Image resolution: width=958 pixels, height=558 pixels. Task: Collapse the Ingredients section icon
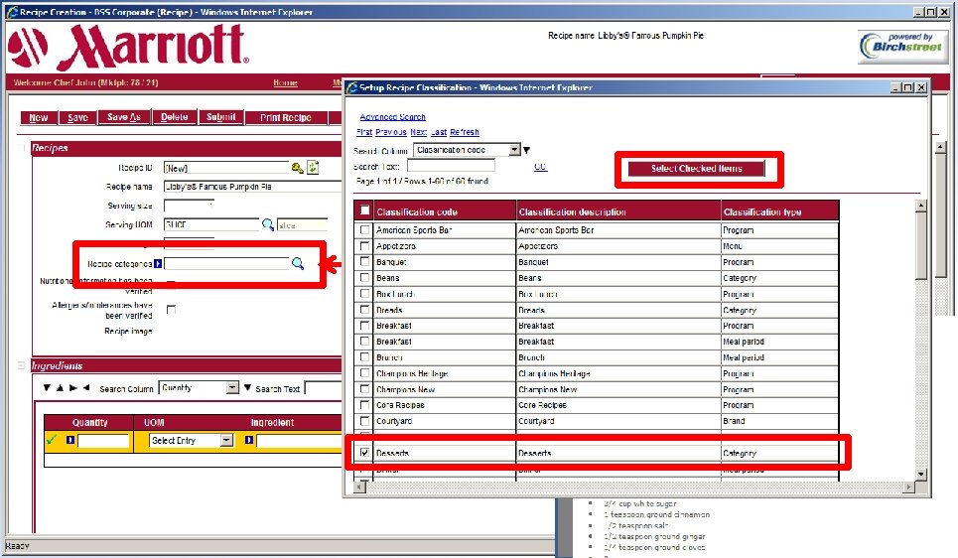coord(22,365)
